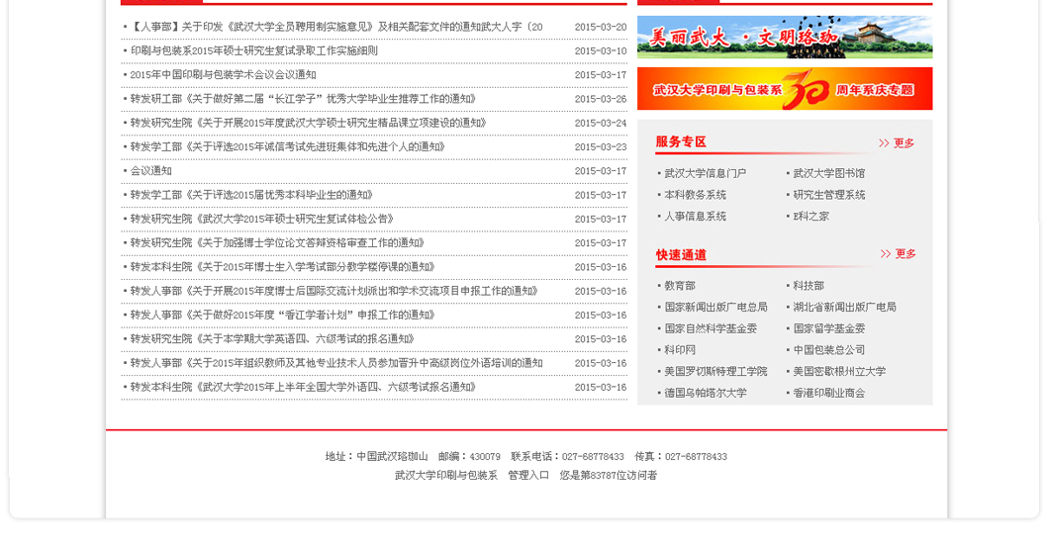Open the "长江学子" 优秀大学毕业生推荐 notice

[303, 99]
